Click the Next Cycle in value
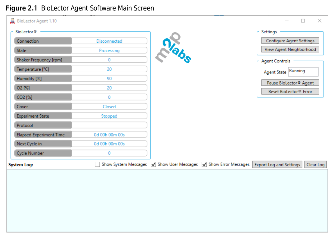The height and width of the screenshot is (240, 331). 109,144
